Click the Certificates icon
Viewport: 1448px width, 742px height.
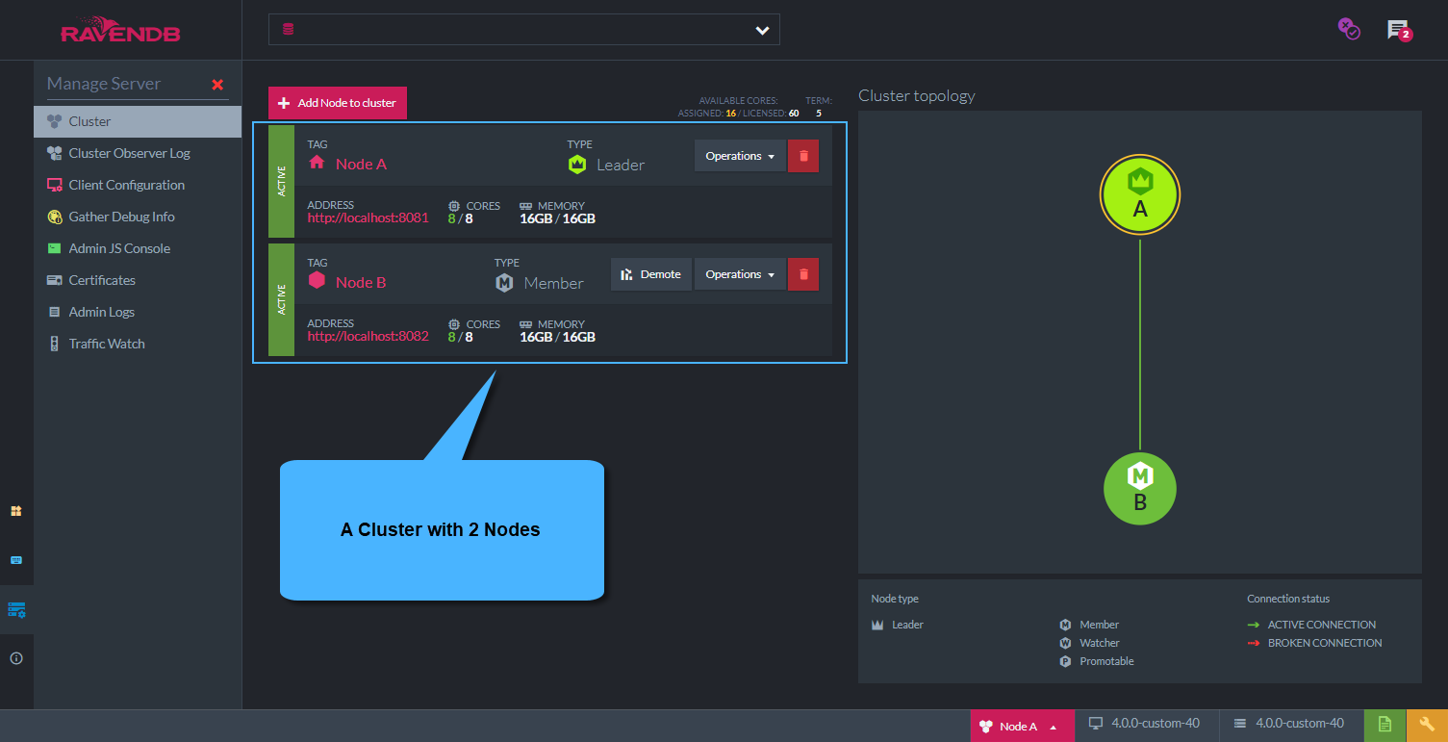click(55, 280)
